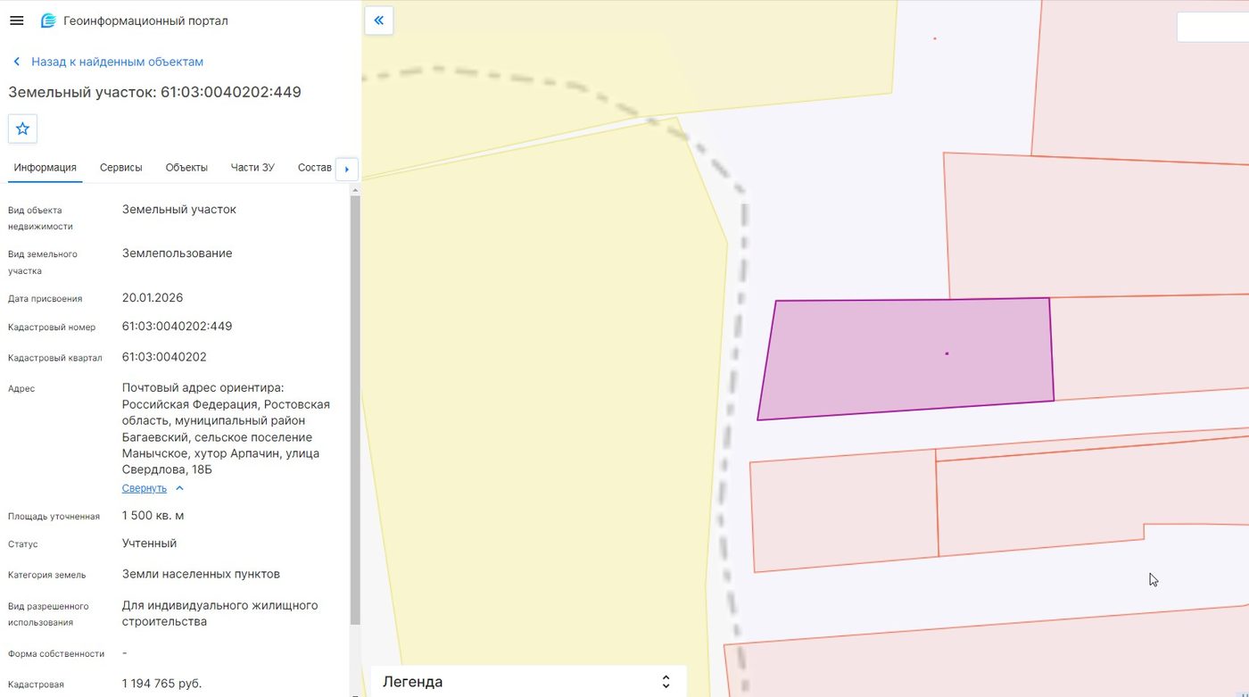1249x697 pixels.
Task: Collapse address via Свернуть chevron
Action: (x=179, y=488)
